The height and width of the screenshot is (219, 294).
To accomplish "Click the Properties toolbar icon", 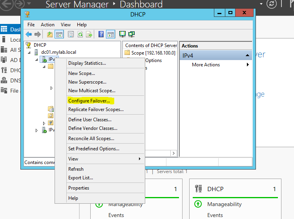I will 71,34.
